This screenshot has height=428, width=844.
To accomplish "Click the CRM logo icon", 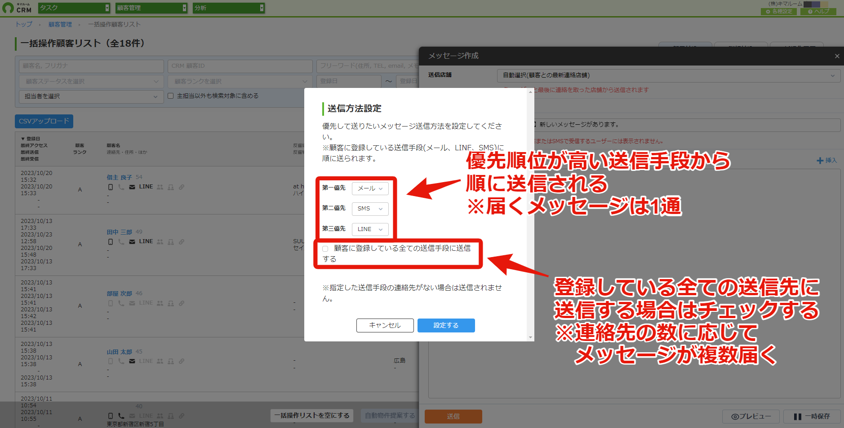I will click(8, 8).
